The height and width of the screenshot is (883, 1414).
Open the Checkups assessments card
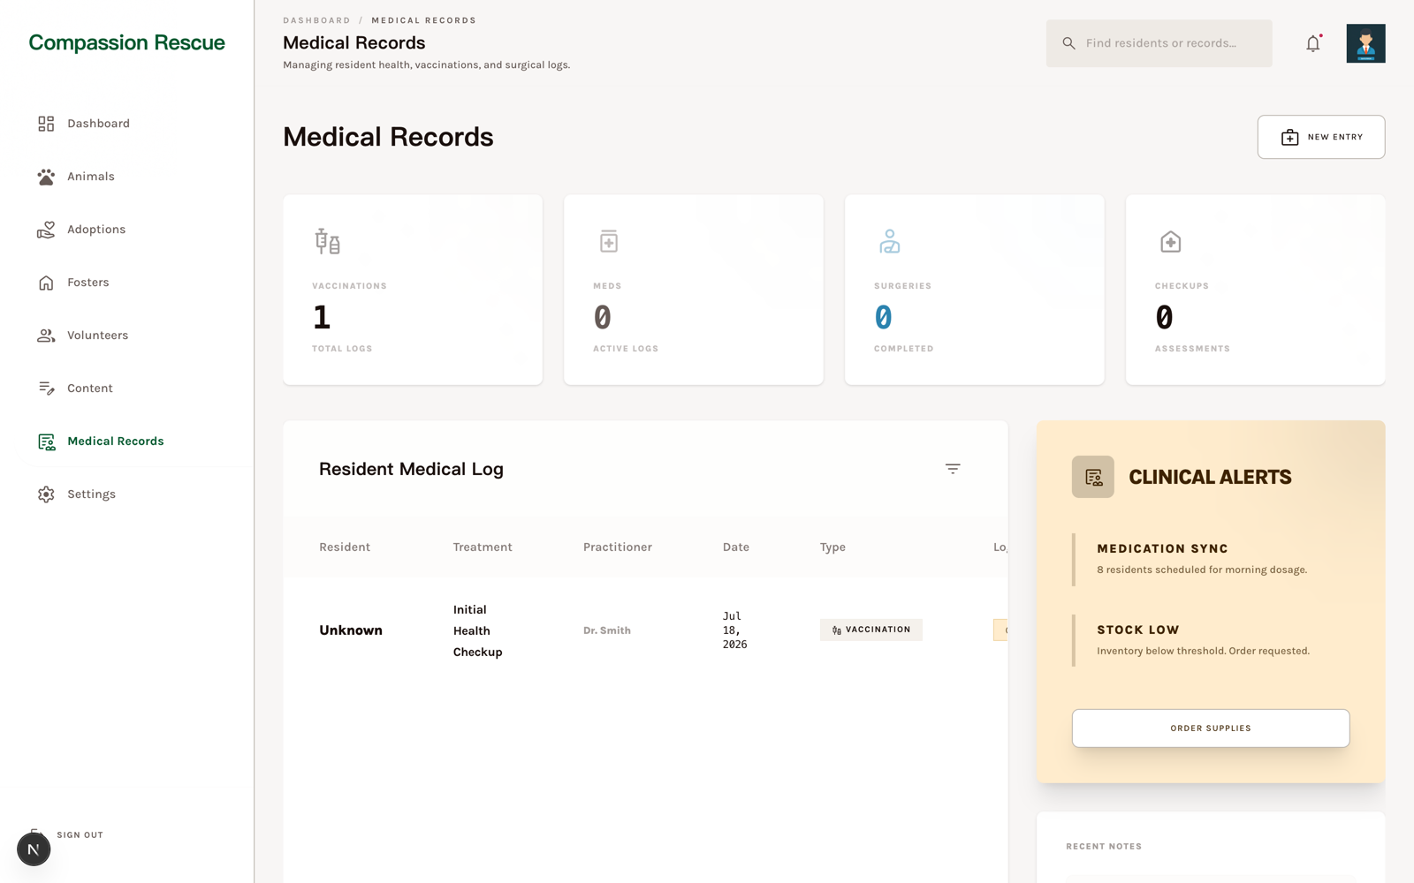click(1256, 290)
